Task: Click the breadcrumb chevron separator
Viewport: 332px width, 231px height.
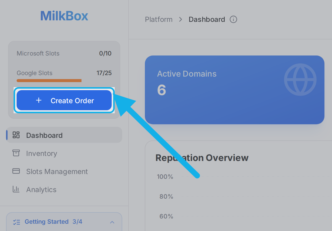Action: pos(181,19)
